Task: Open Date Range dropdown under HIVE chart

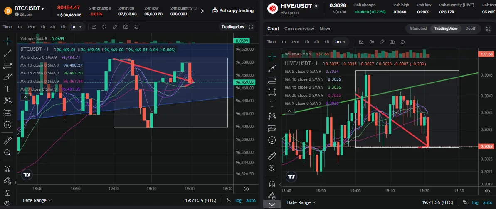Action: (301, 202)
